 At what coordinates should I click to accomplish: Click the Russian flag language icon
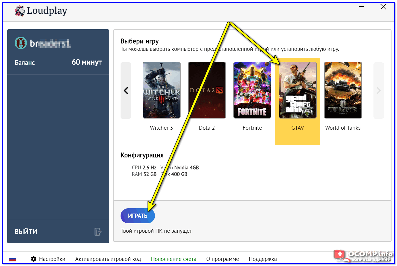(13, 259)
